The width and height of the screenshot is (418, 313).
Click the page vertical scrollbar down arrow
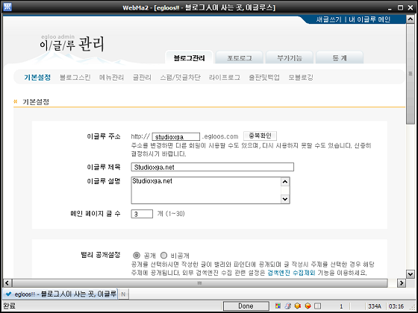(410, 274)
